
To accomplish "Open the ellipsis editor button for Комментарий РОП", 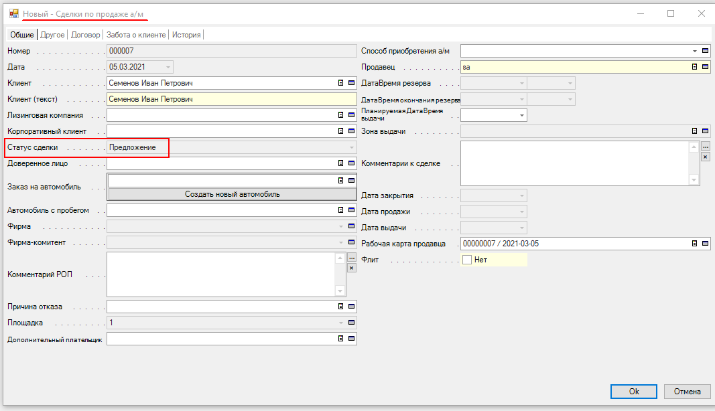I will tap(351, 258).
